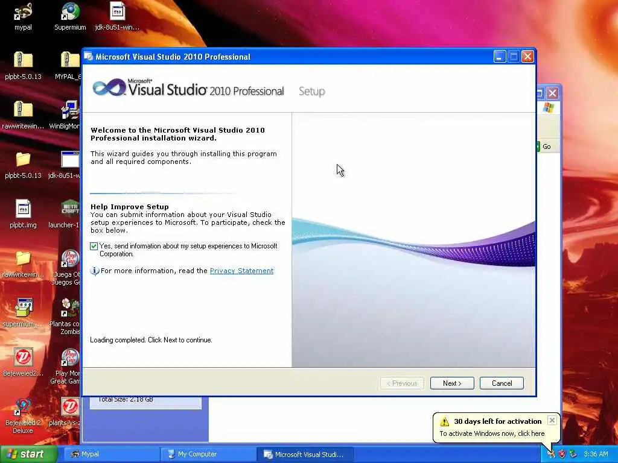Image resolution: width=618 pixels, height=463 pixels.
Task: Open the Privacy Statement link
Action: 241,271
